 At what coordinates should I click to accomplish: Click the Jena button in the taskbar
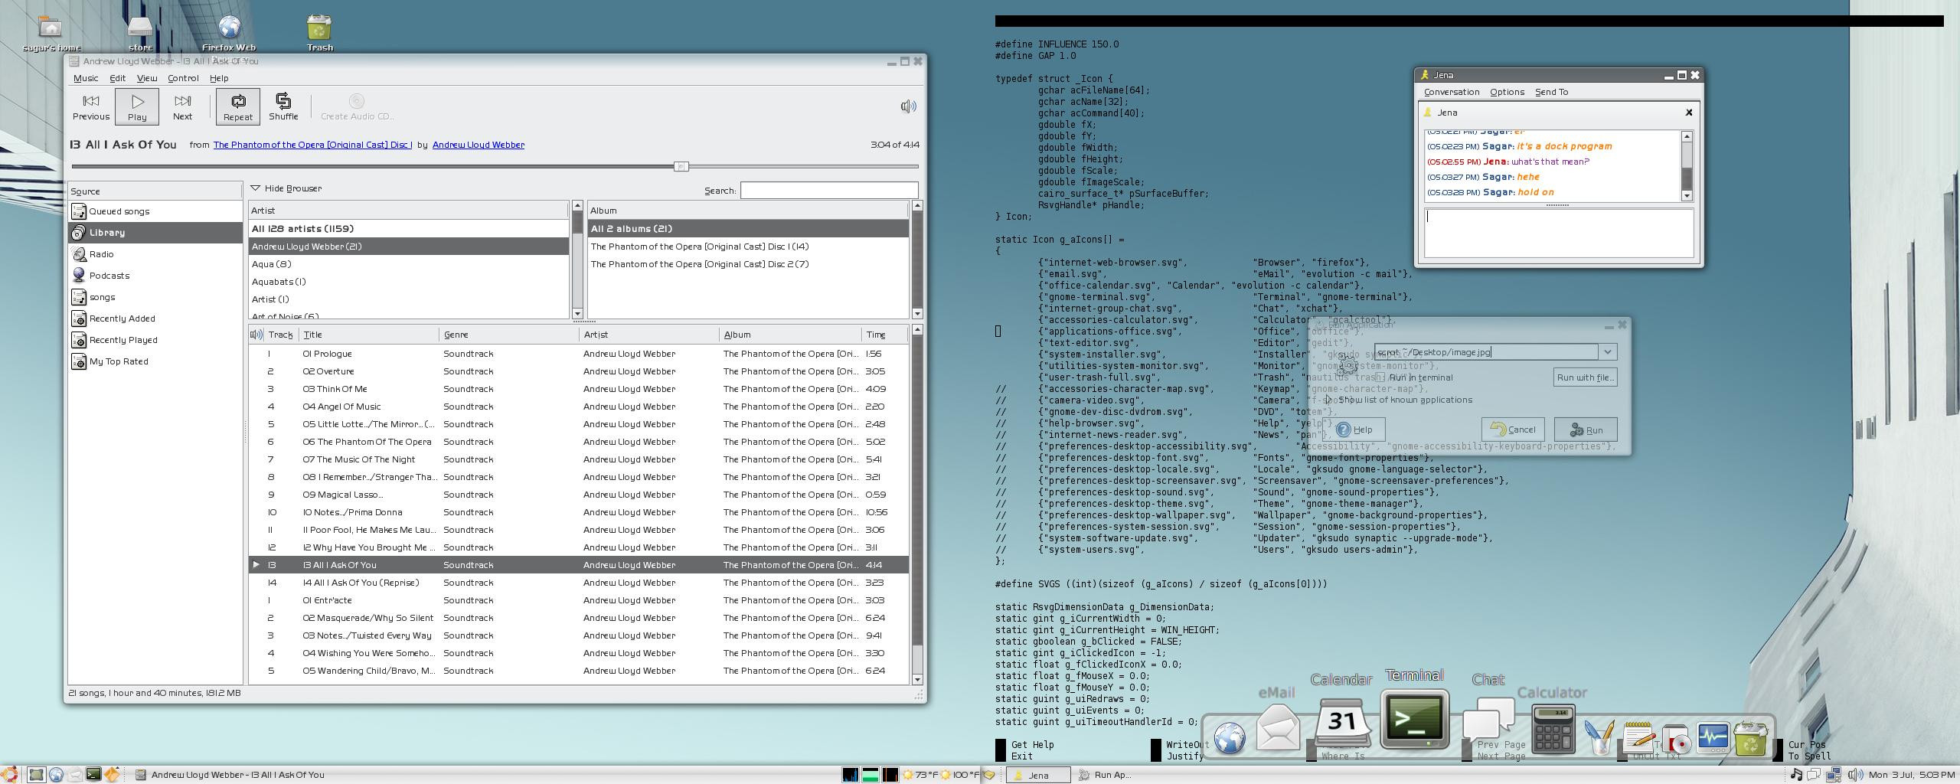point(1037,775)
